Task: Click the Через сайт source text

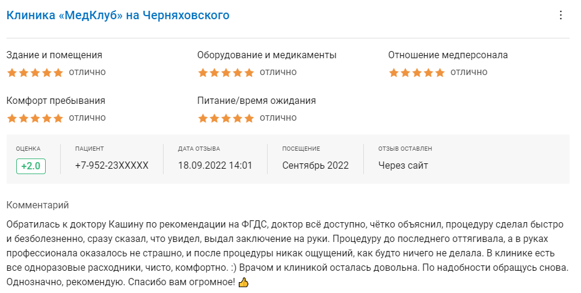Action: (403, 165)
